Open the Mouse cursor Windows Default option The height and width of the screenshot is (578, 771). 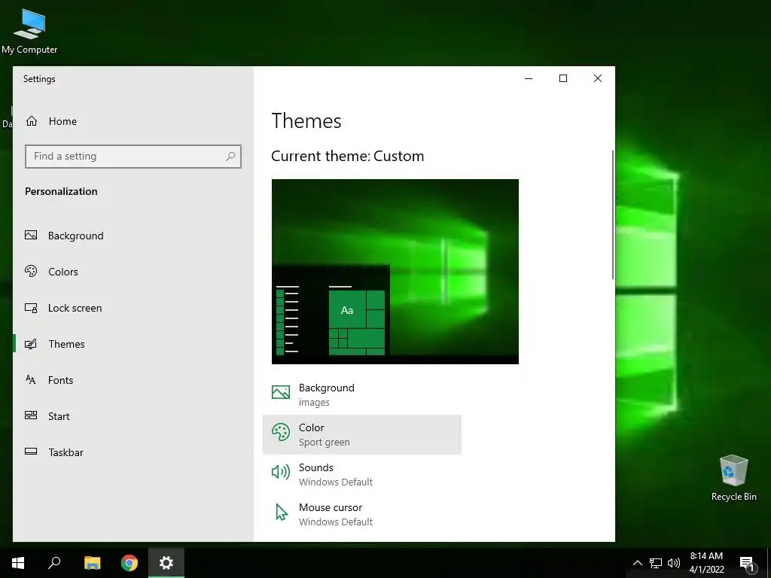tap(362, 514)
